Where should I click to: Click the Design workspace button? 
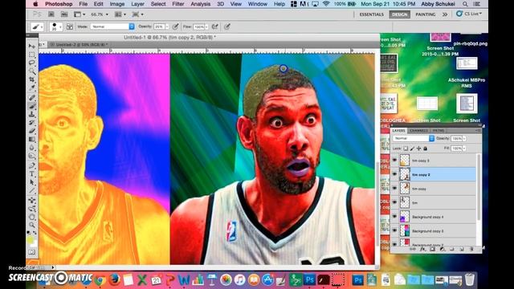[x=400, y=14]
